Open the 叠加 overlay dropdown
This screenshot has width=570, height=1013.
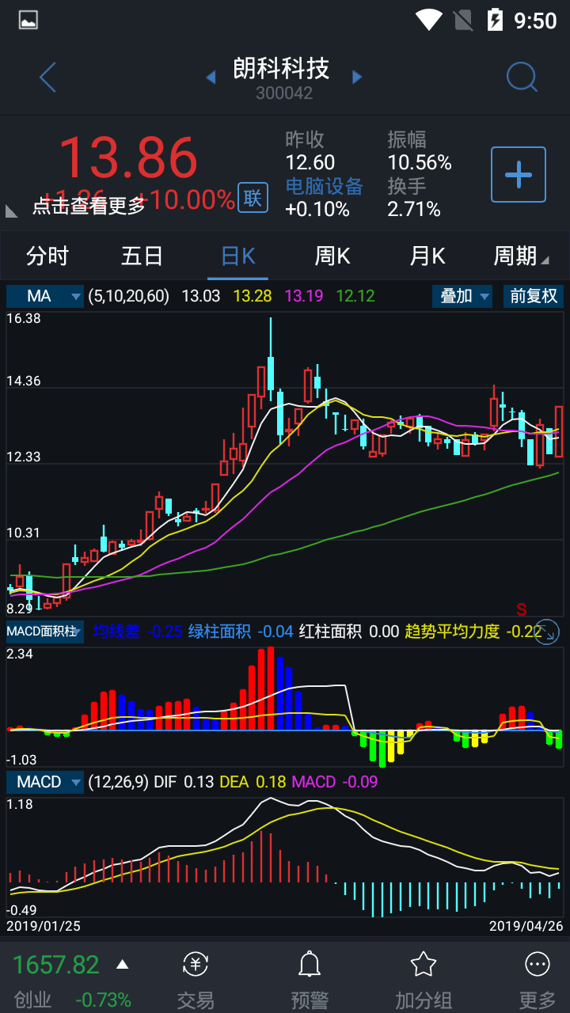[x=464, y=296]
